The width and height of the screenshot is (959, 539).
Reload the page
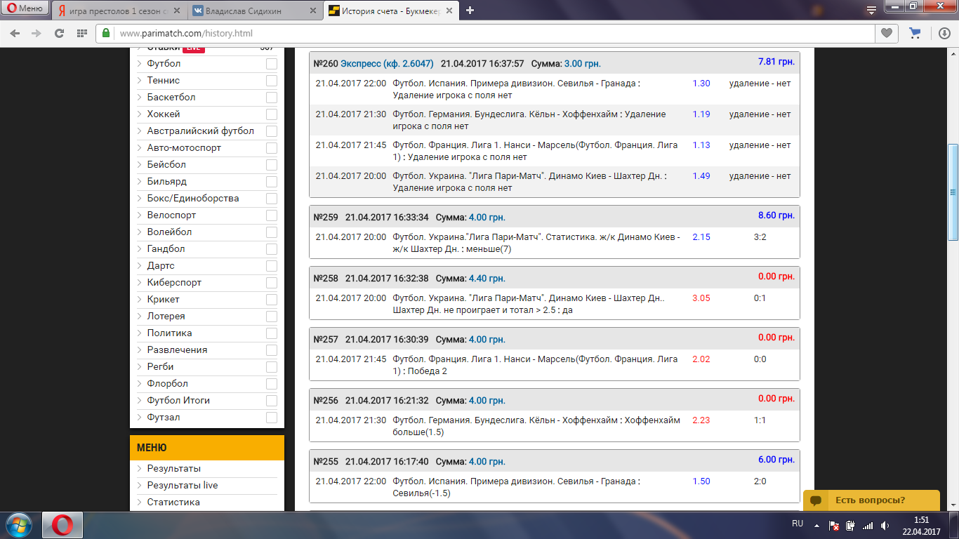pyautogui.click(x=59, y=33)
